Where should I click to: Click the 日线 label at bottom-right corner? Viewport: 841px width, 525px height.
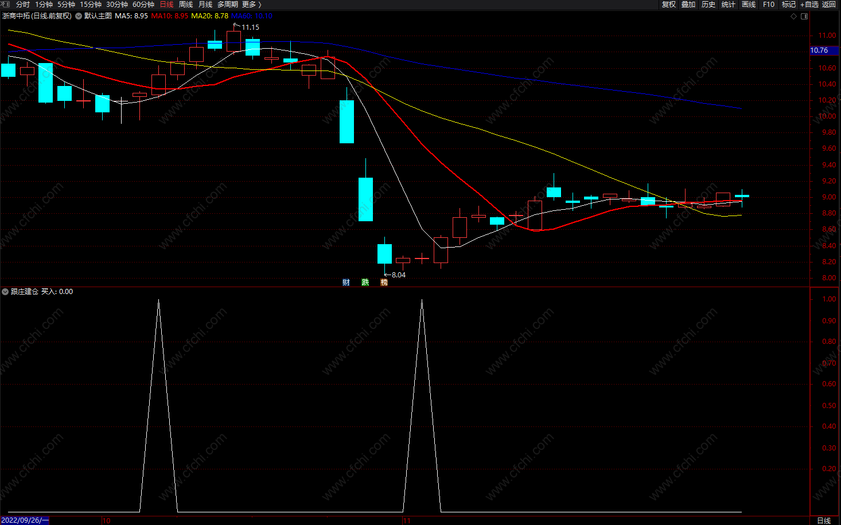click(x=824, y=520)
